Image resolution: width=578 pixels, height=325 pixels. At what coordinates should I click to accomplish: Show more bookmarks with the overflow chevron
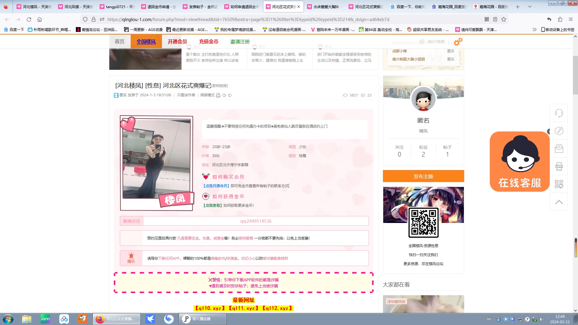point(534,29)
